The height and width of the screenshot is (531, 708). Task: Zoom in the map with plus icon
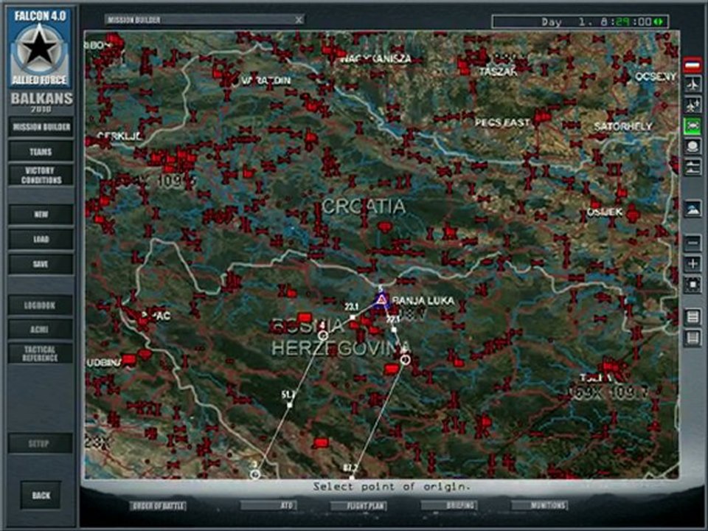(693, 264)
